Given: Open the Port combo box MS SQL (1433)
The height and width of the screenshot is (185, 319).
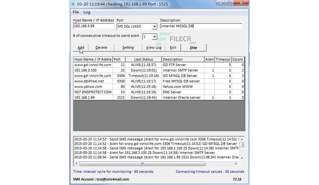Looking at the screenshot, I should coord(137,26).
